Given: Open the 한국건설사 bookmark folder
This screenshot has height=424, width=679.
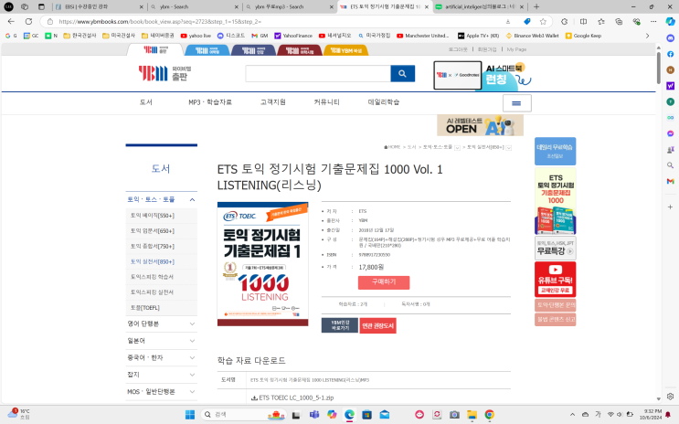Looking at the screenshot, I should point(80,36).
